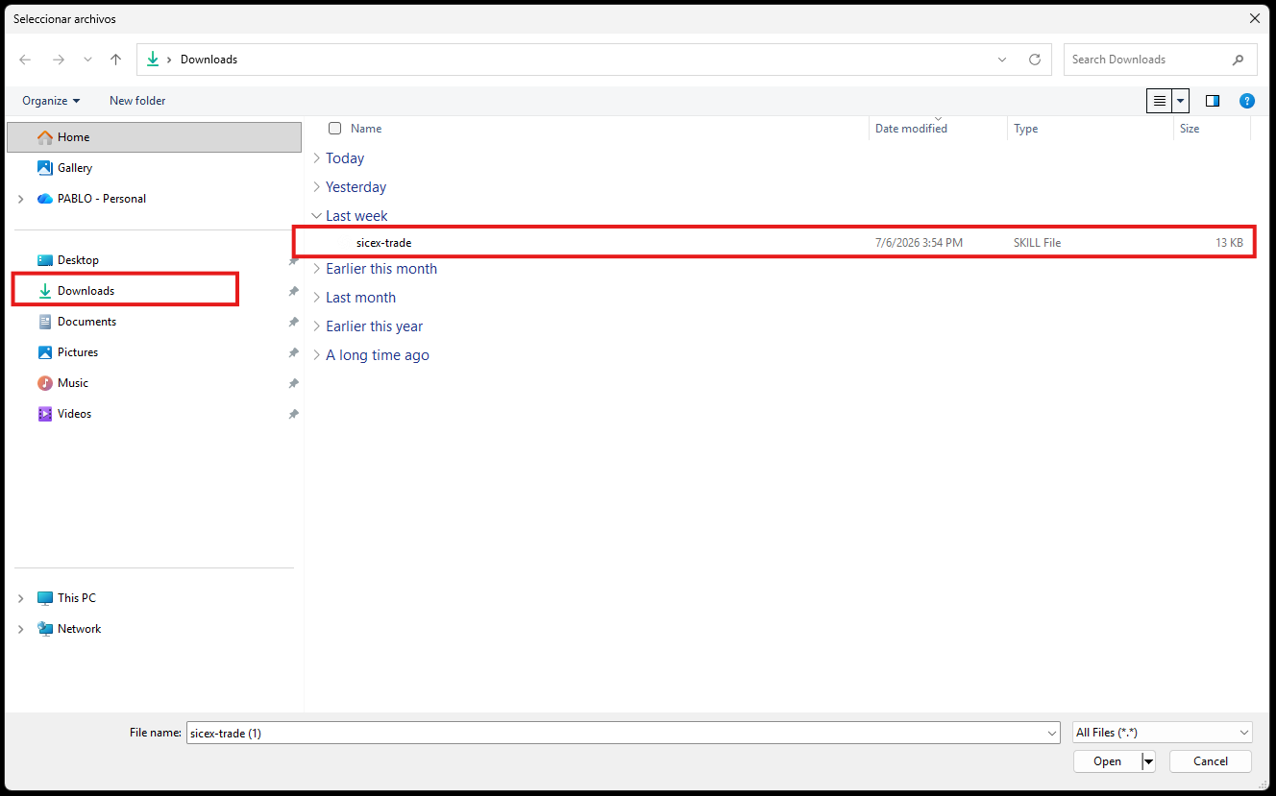Go forward with the right arrow
This screenshot has width=1276, height=796.
point(59,60)
